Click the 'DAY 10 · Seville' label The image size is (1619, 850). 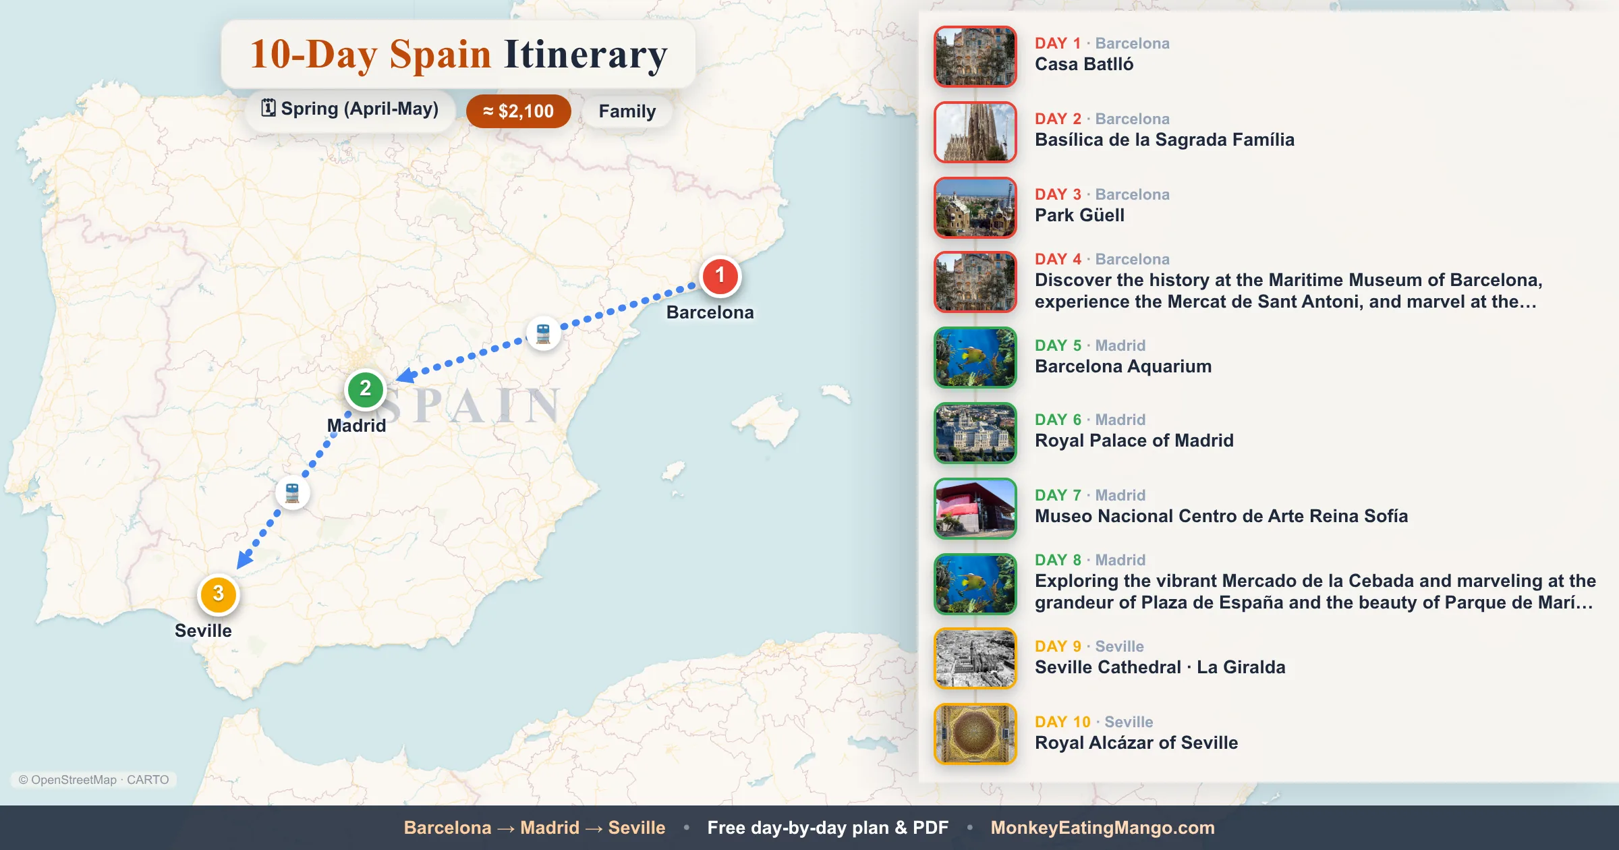point(1093,722)
